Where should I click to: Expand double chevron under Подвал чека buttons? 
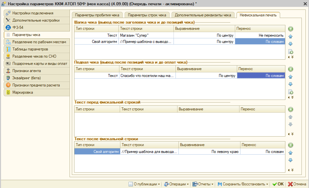pyautogui.click(x=293, y=98)
